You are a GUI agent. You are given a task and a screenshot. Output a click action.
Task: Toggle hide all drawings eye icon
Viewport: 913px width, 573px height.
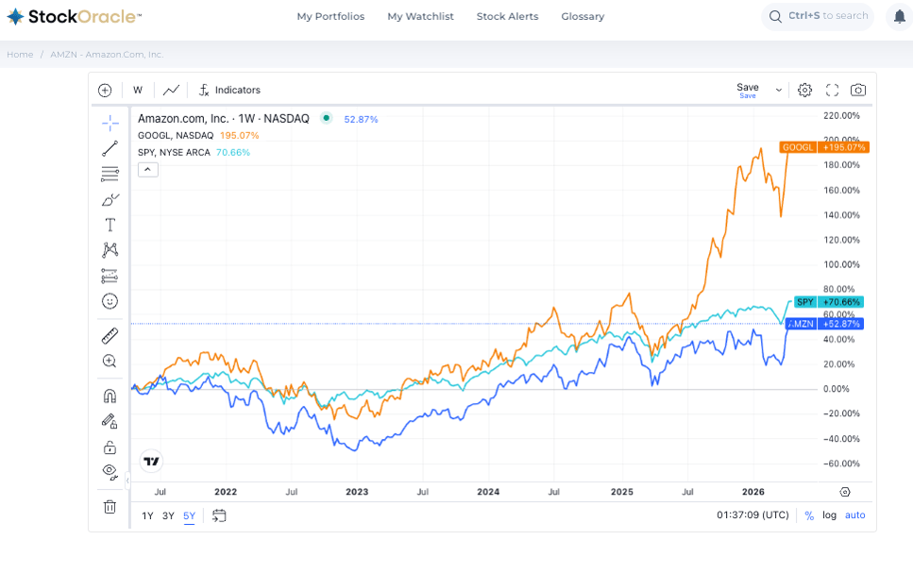[110, 471]
